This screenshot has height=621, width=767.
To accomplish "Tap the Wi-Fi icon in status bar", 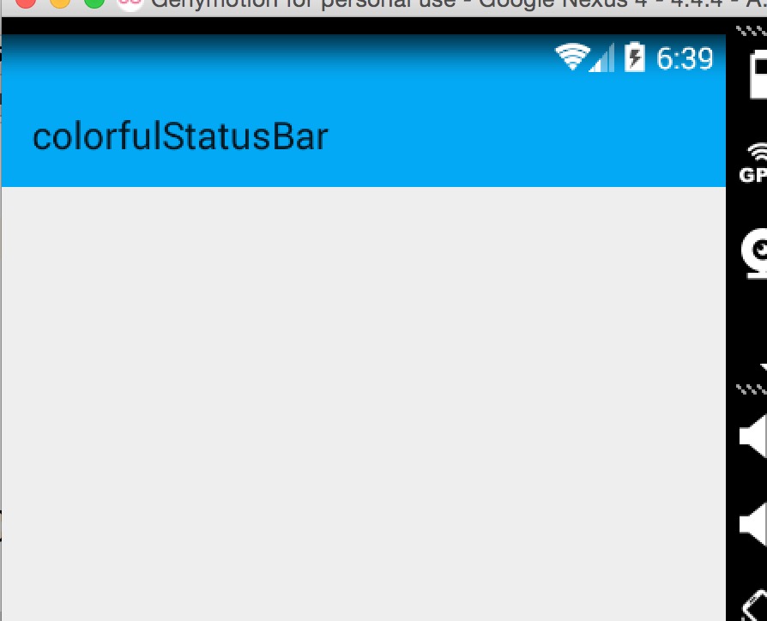I will [x=572, y=57].
